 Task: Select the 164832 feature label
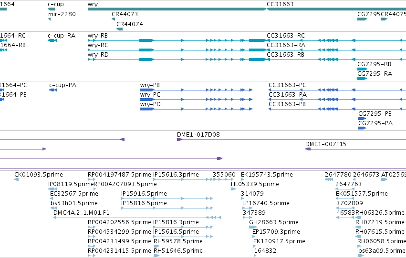tap(265, 251)
